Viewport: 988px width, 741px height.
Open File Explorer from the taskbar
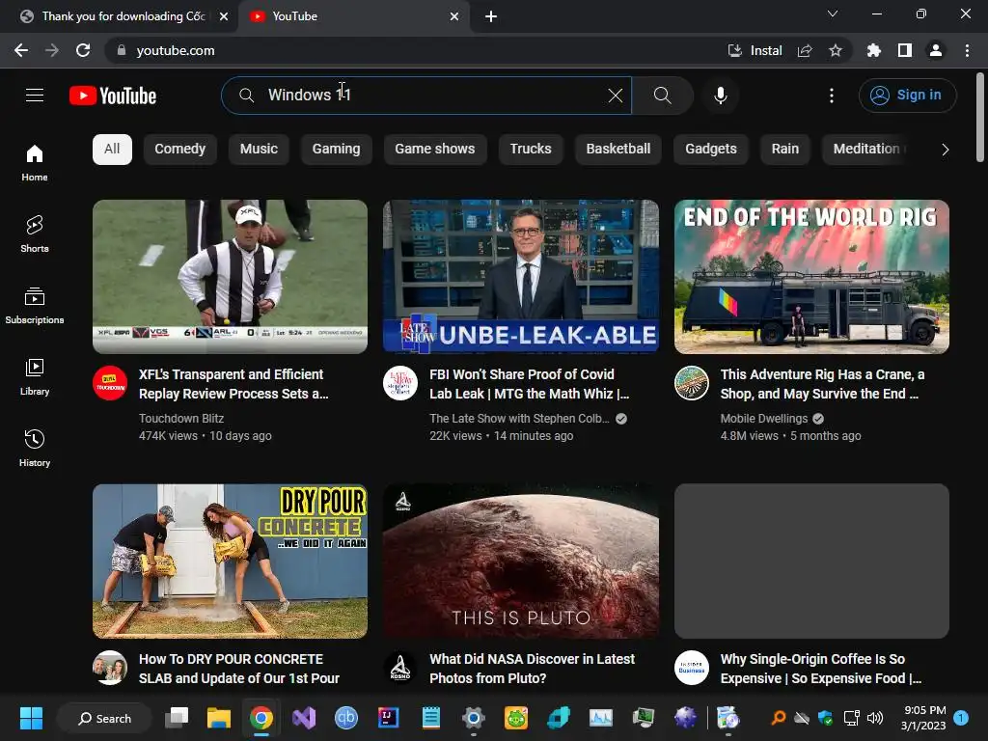[x=219, y=718]
